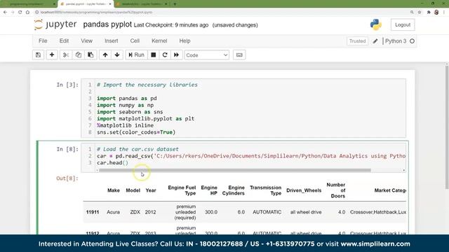Click the pd.read_csv code line

(251, 155)
